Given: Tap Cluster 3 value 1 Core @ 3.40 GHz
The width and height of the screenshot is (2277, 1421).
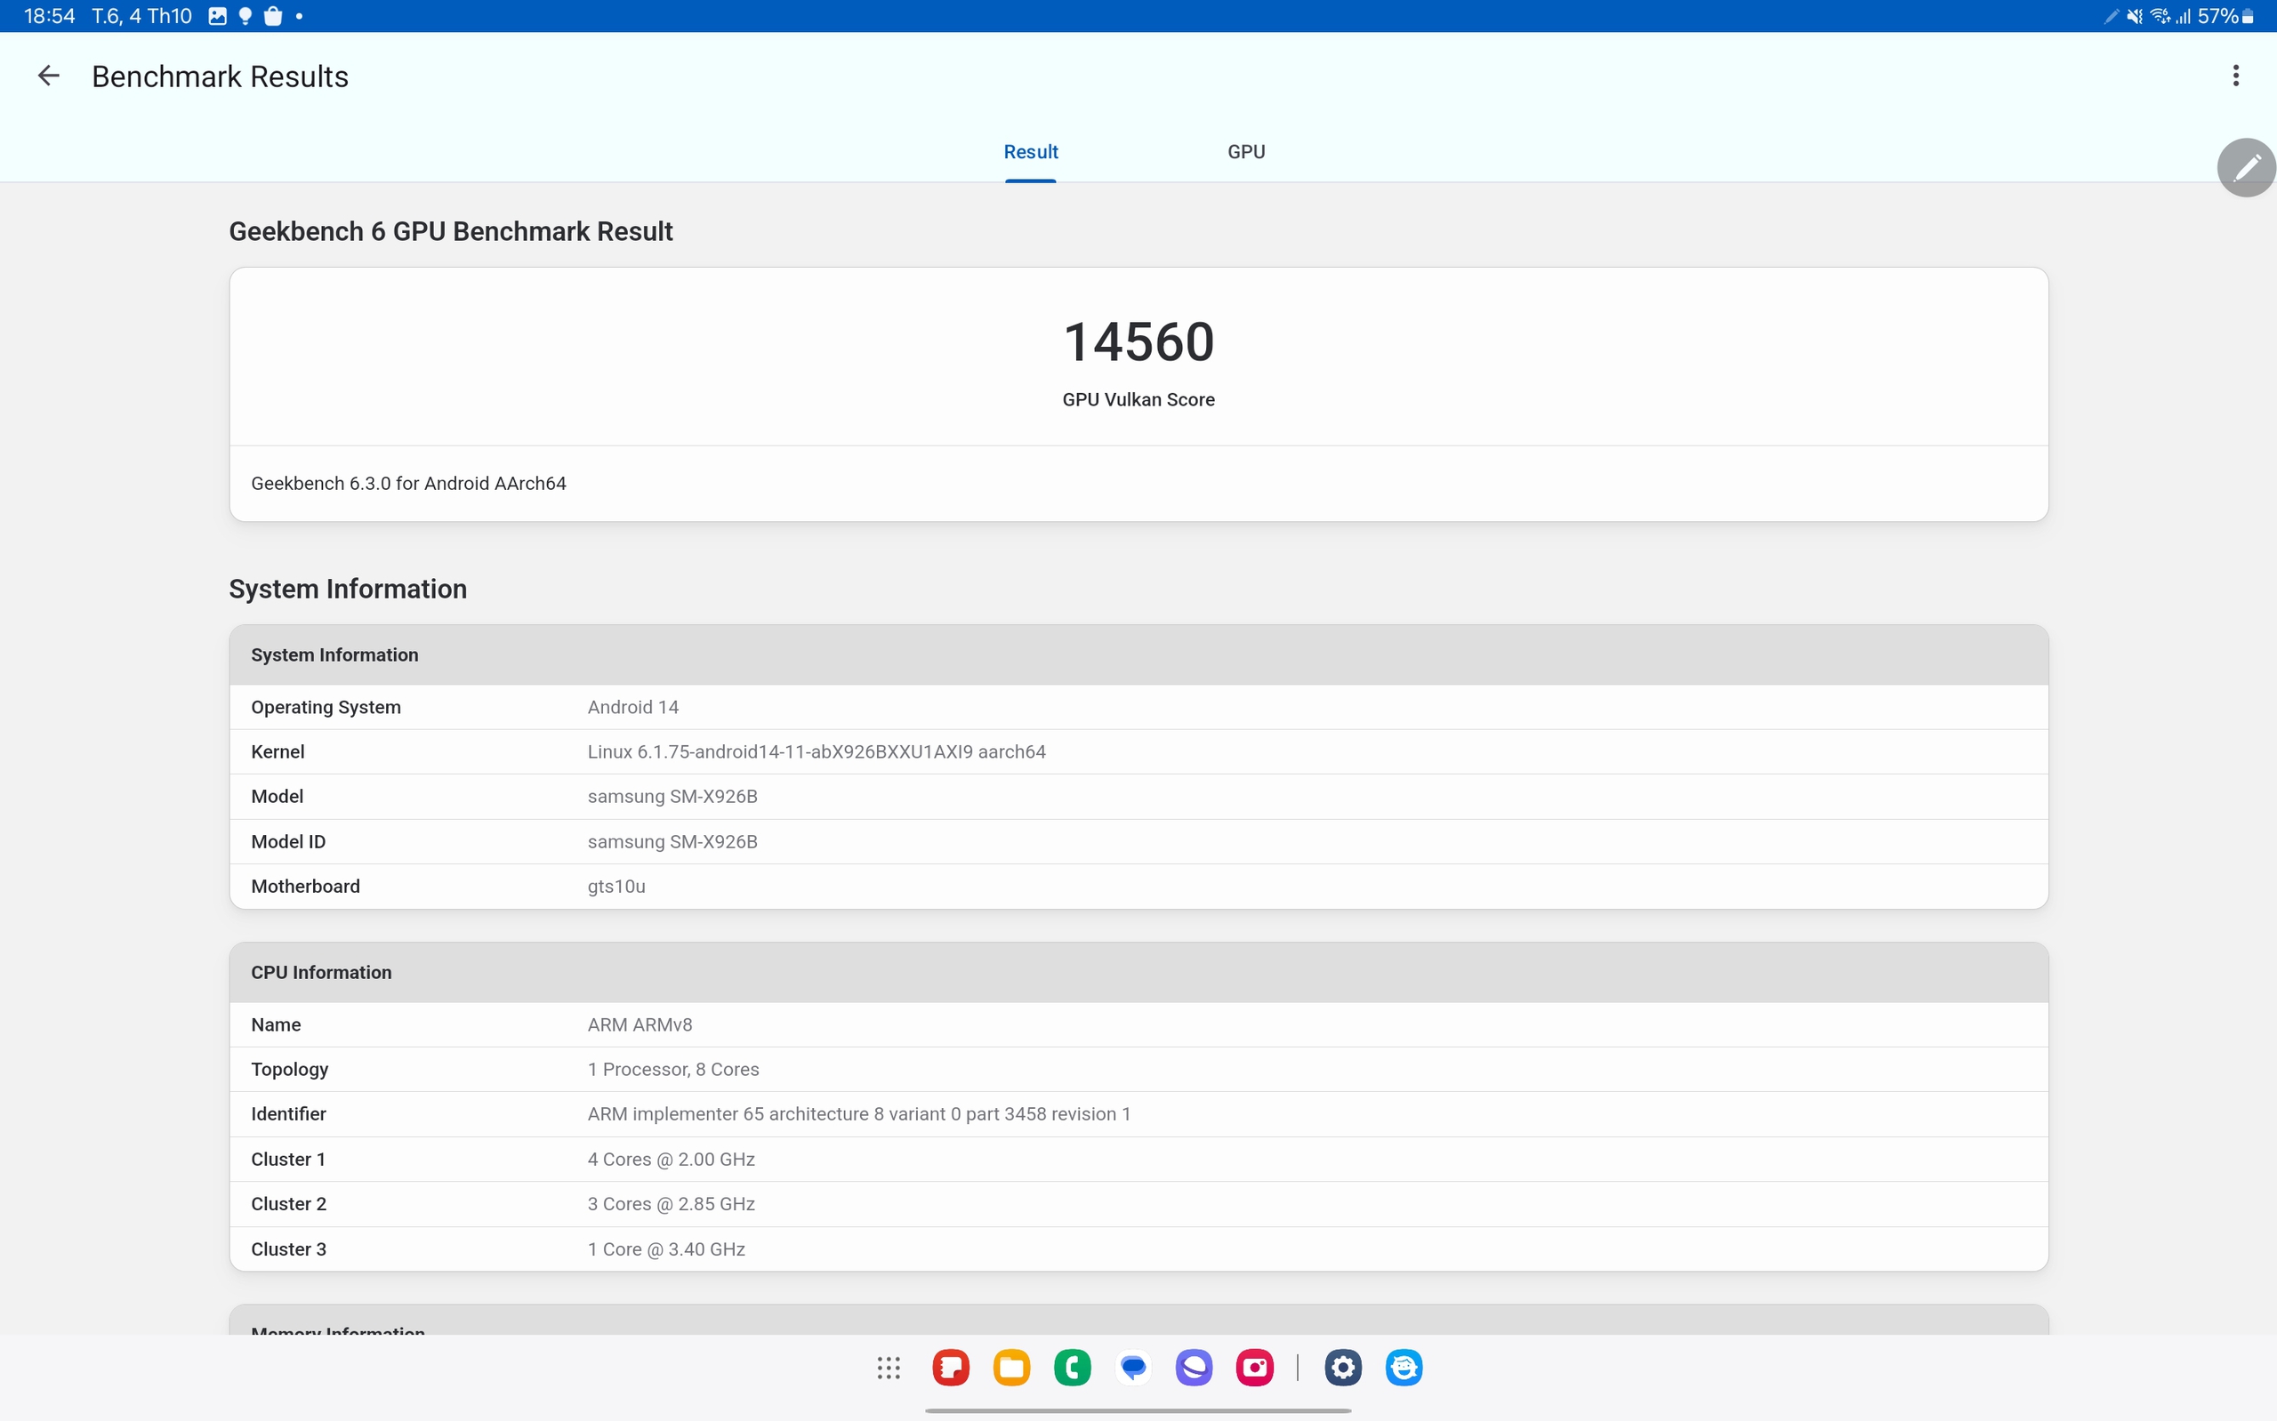Looking at the screenshot, I should pos(665,1249).
